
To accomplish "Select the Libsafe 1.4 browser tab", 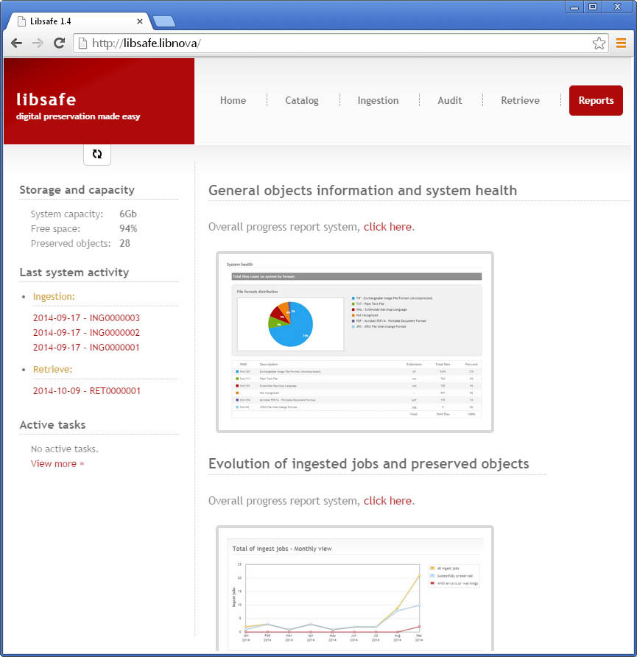I will point(80,21).
